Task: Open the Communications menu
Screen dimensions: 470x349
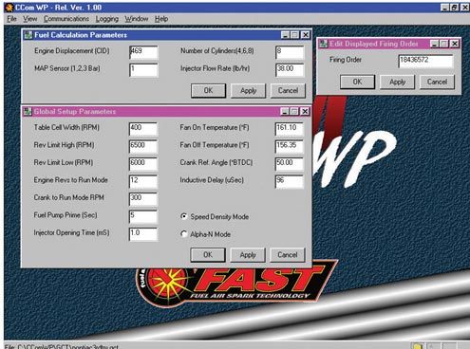Action: (x=66, y=19)
